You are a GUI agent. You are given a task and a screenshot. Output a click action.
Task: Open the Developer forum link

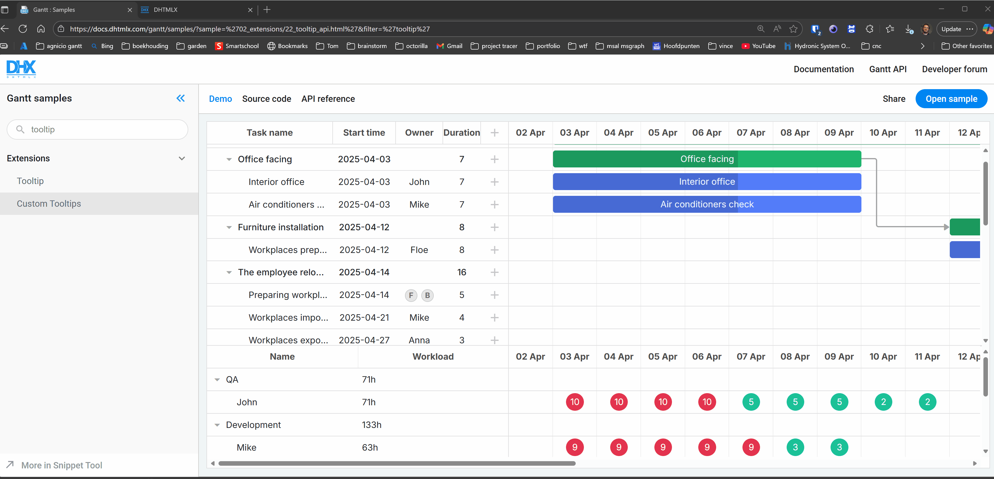954,69
